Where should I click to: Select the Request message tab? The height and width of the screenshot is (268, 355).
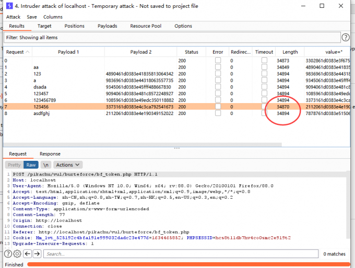click(x=18, y=154)
